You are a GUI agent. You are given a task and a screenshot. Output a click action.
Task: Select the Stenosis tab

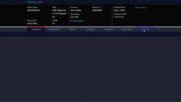click(x=72, y=29)
